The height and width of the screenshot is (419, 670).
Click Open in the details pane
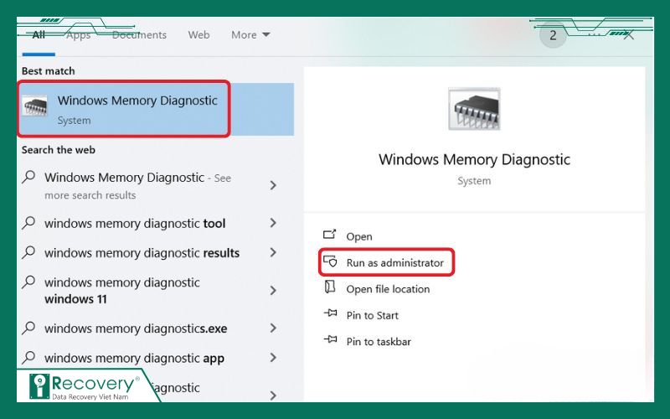(x=359, y=236)
